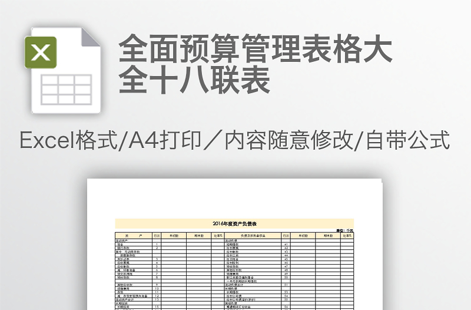The width and height of the screenshot is (471, 310).
Task: Click the 流动资产合计 row label
Action: click(125, 299)
